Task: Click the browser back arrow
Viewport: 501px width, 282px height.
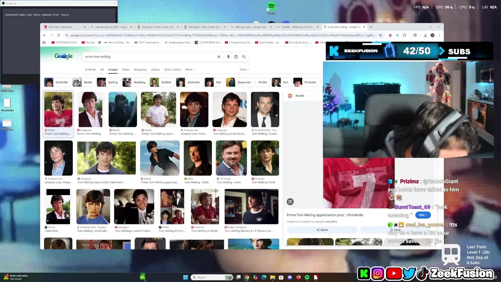Action: point(44,35)
